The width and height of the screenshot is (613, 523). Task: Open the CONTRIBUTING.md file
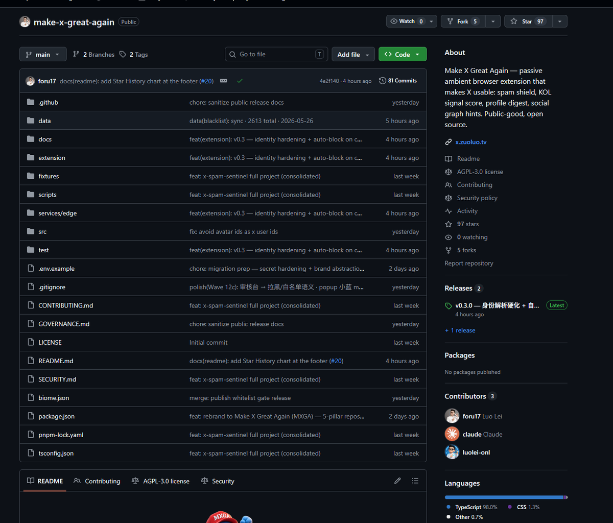[65, 305]
